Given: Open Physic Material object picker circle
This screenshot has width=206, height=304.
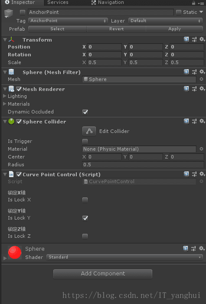Looking at the screenshot, I should (x=201, y=149).
